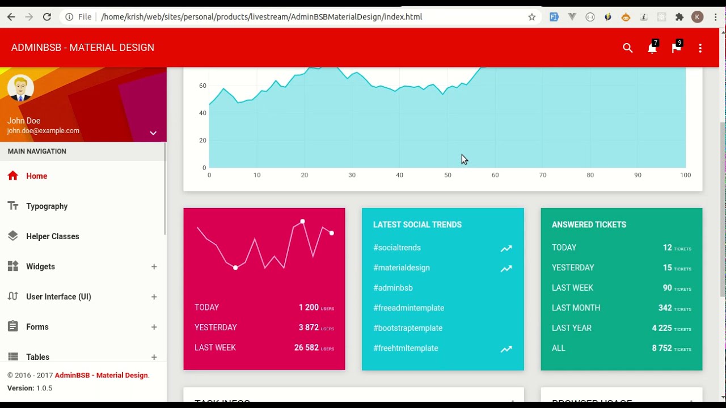
Task: Expand the John Doe user dropdown chevron
Action: pos(153,133)
